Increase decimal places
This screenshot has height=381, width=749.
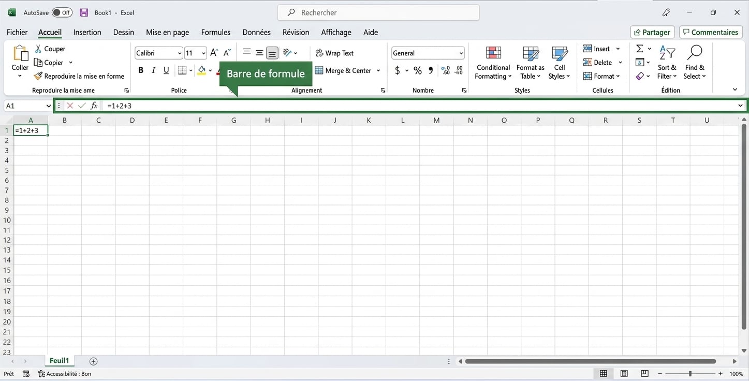click(x=446, y=70)
